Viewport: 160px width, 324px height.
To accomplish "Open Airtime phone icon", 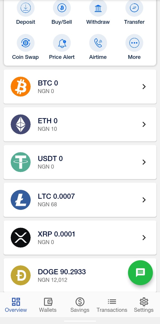I will pos(98,43).
